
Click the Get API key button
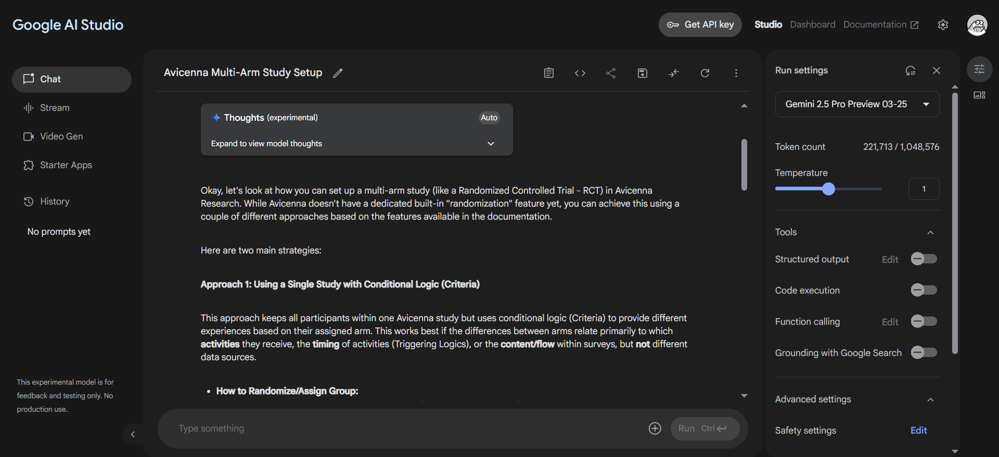[x=700, y=24]
